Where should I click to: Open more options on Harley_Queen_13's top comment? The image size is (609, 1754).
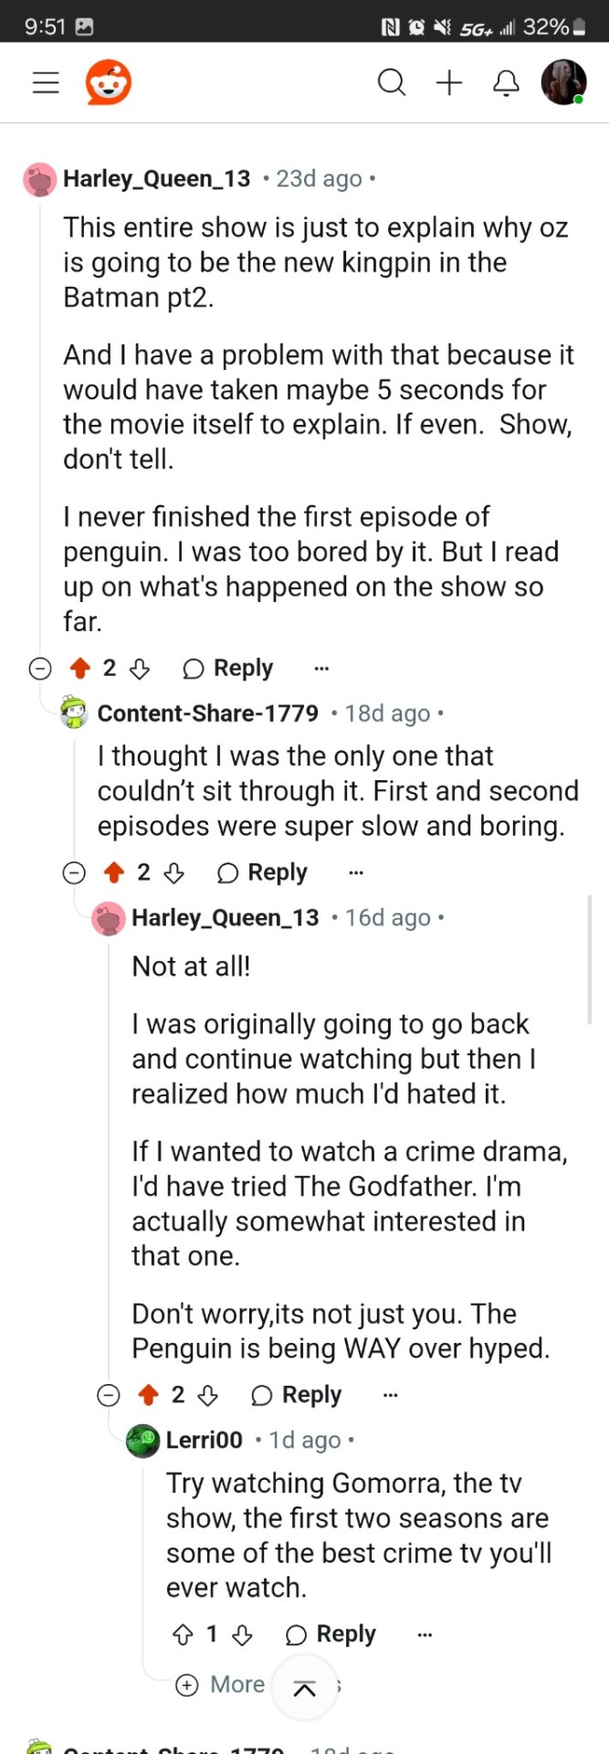pyautogui.click(x=321, y=669)
